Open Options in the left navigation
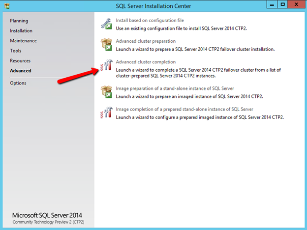Image resolution: width=307 pixels, height=230 pixels. pyautogui.click(x=18, y=83)
